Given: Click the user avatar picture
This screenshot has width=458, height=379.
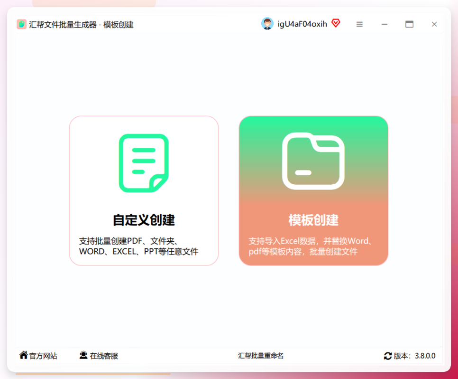Looking at the screenshot, I should tap(267, 24).
